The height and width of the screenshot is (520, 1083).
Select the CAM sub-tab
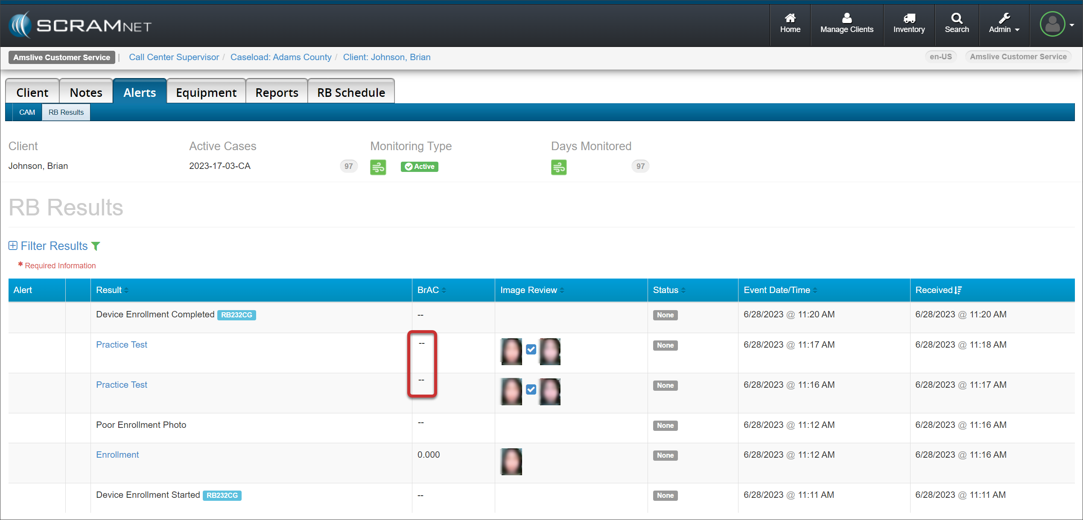[27, 112]
